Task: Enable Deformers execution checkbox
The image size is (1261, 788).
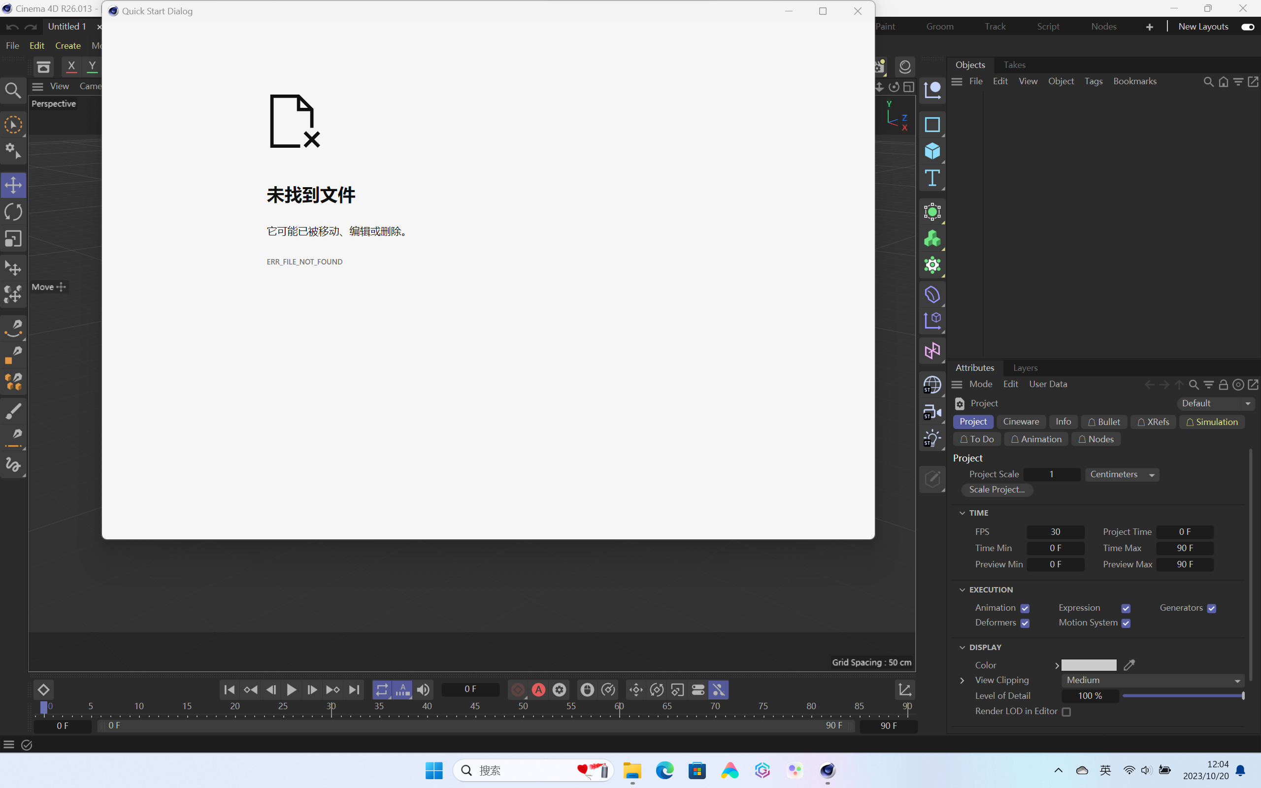Action: pyautogui.click(x=1025, y=623)
